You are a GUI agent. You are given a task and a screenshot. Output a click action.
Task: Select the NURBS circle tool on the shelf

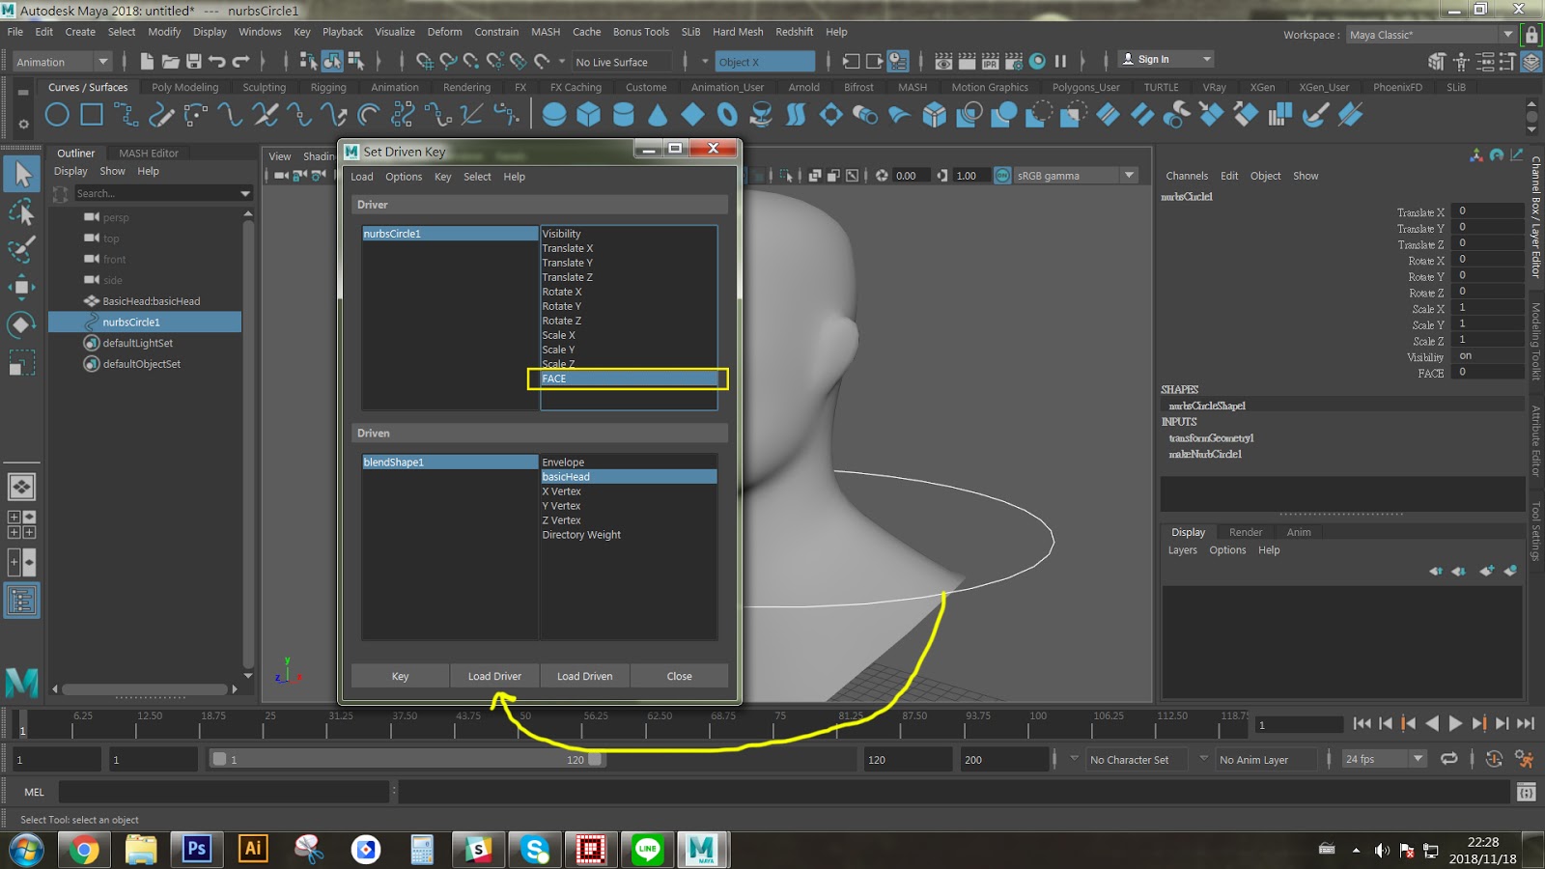click(x=56, y=115)
